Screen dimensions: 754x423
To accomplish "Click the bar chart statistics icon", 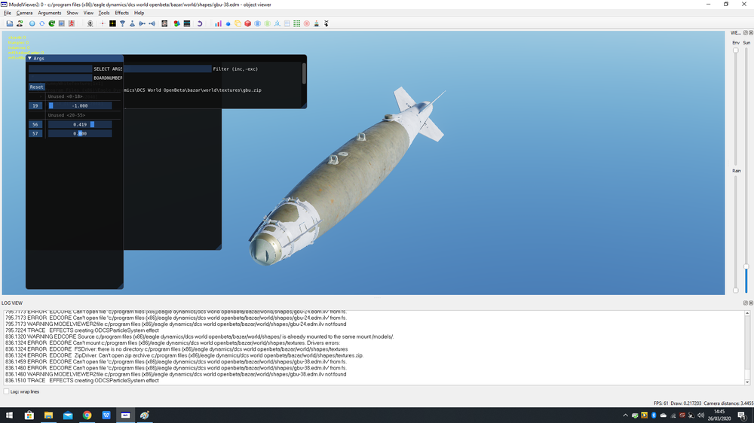I will coord(218,23).
